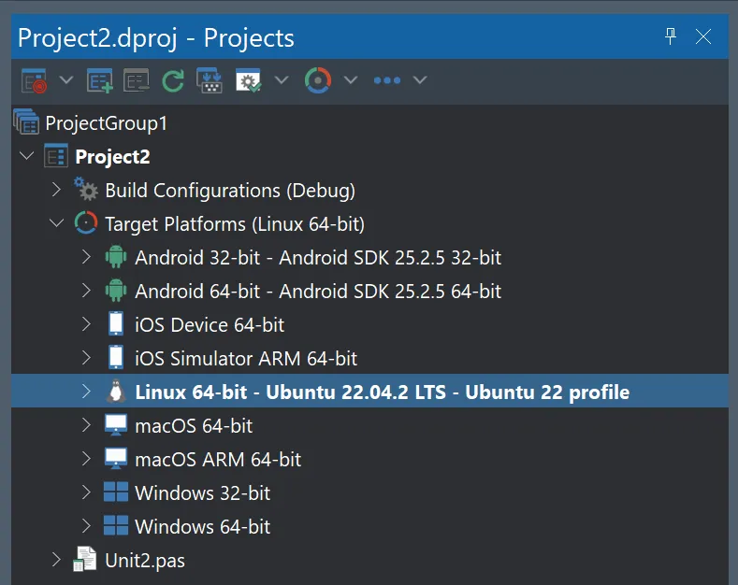Select the macOS ARM 64-bit platform
This screenshot has width=738, height=585.
pyautogui.click(x=218, y=459)
